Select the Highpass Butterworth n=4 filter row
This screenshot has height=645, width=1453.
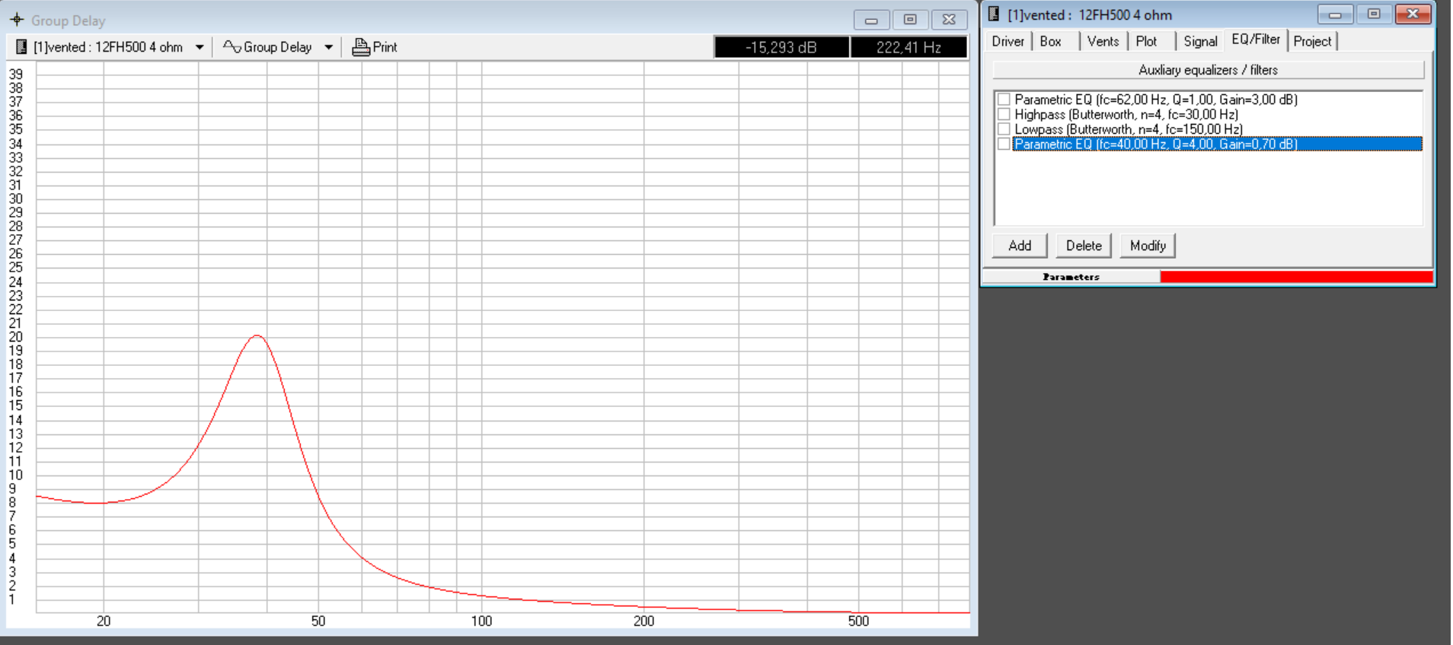pos(1126,114)
